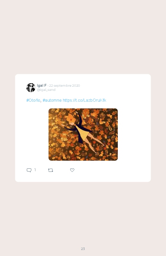Visit the @igal_sand handle

pyautogui.click(x=46, y=90)
